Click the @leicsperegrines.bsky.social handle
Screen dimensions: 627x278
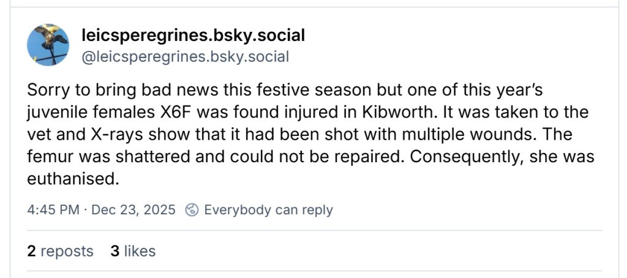[x=185, y=57]
